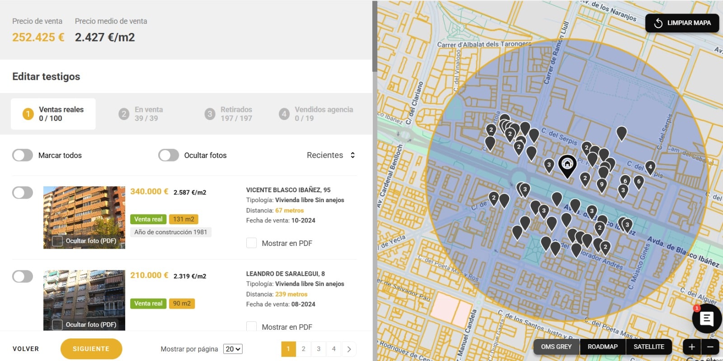Zoom out with the map minus button

[x=710, y=347]
